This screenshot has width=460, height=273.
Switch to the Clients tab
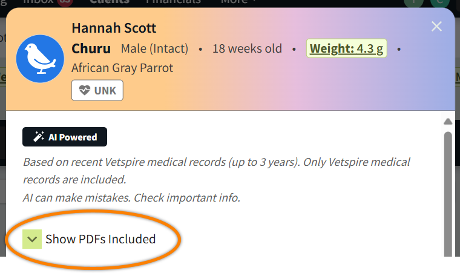(109, 2)
